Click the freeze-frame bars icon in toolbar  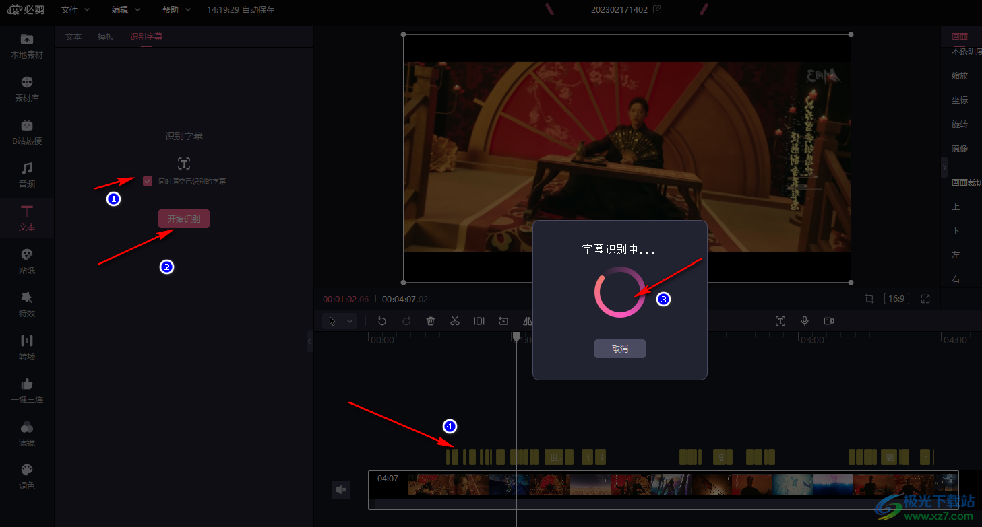[x=479, y=321]
